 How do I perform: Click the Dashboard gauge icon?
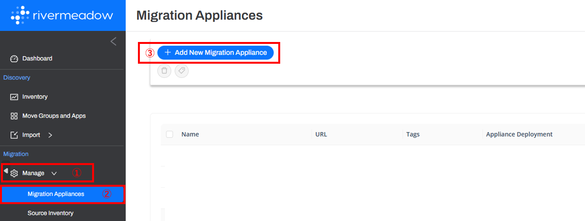[x=14, y=58]
